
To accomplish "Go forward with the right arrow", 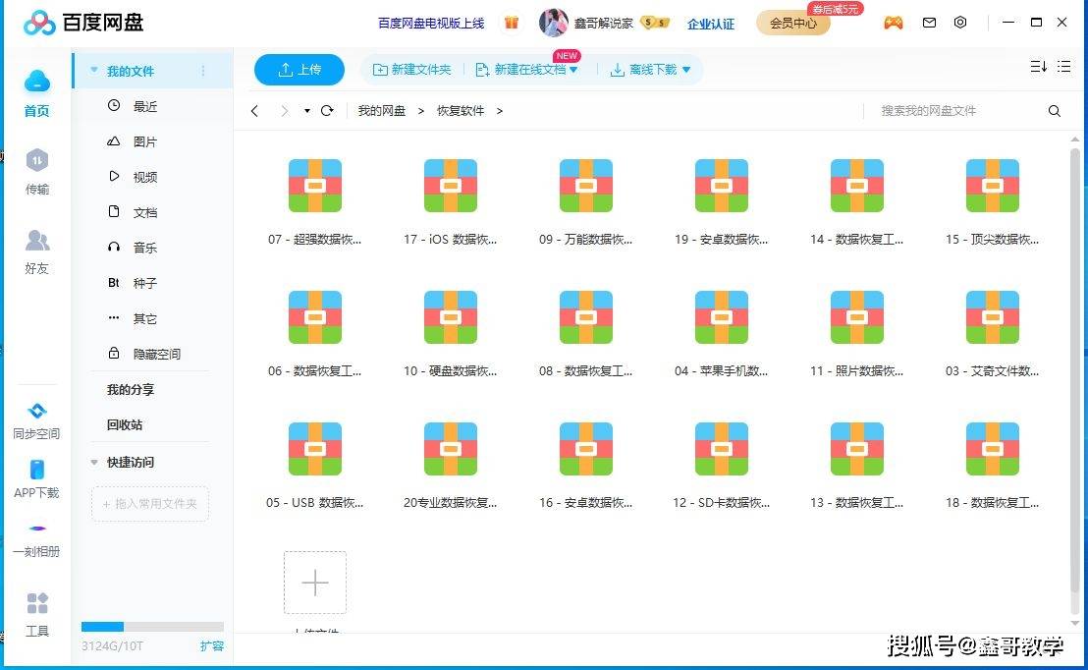I will click(285, 111).
